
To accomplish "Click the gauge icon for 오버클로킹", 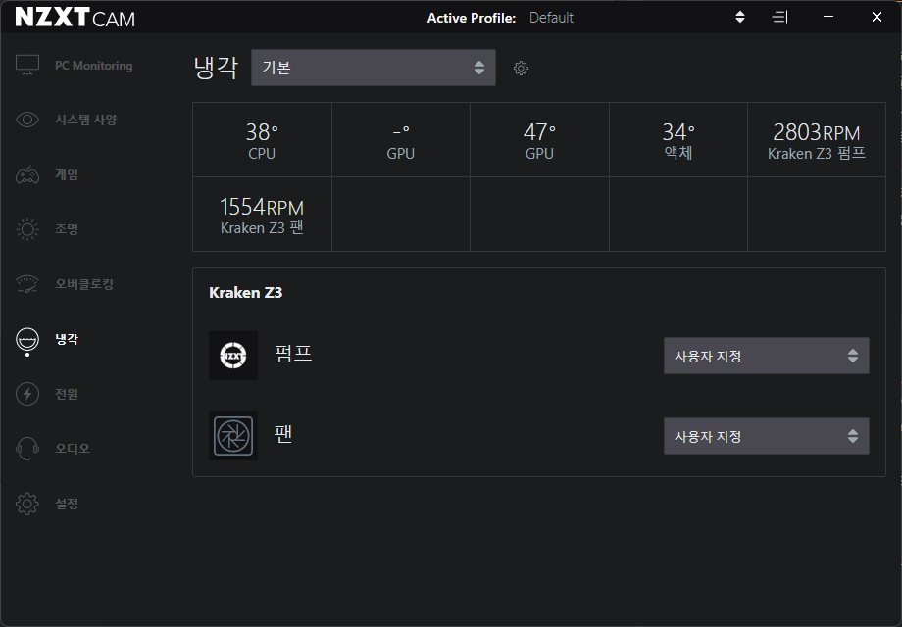I will [x=27, y=284].
